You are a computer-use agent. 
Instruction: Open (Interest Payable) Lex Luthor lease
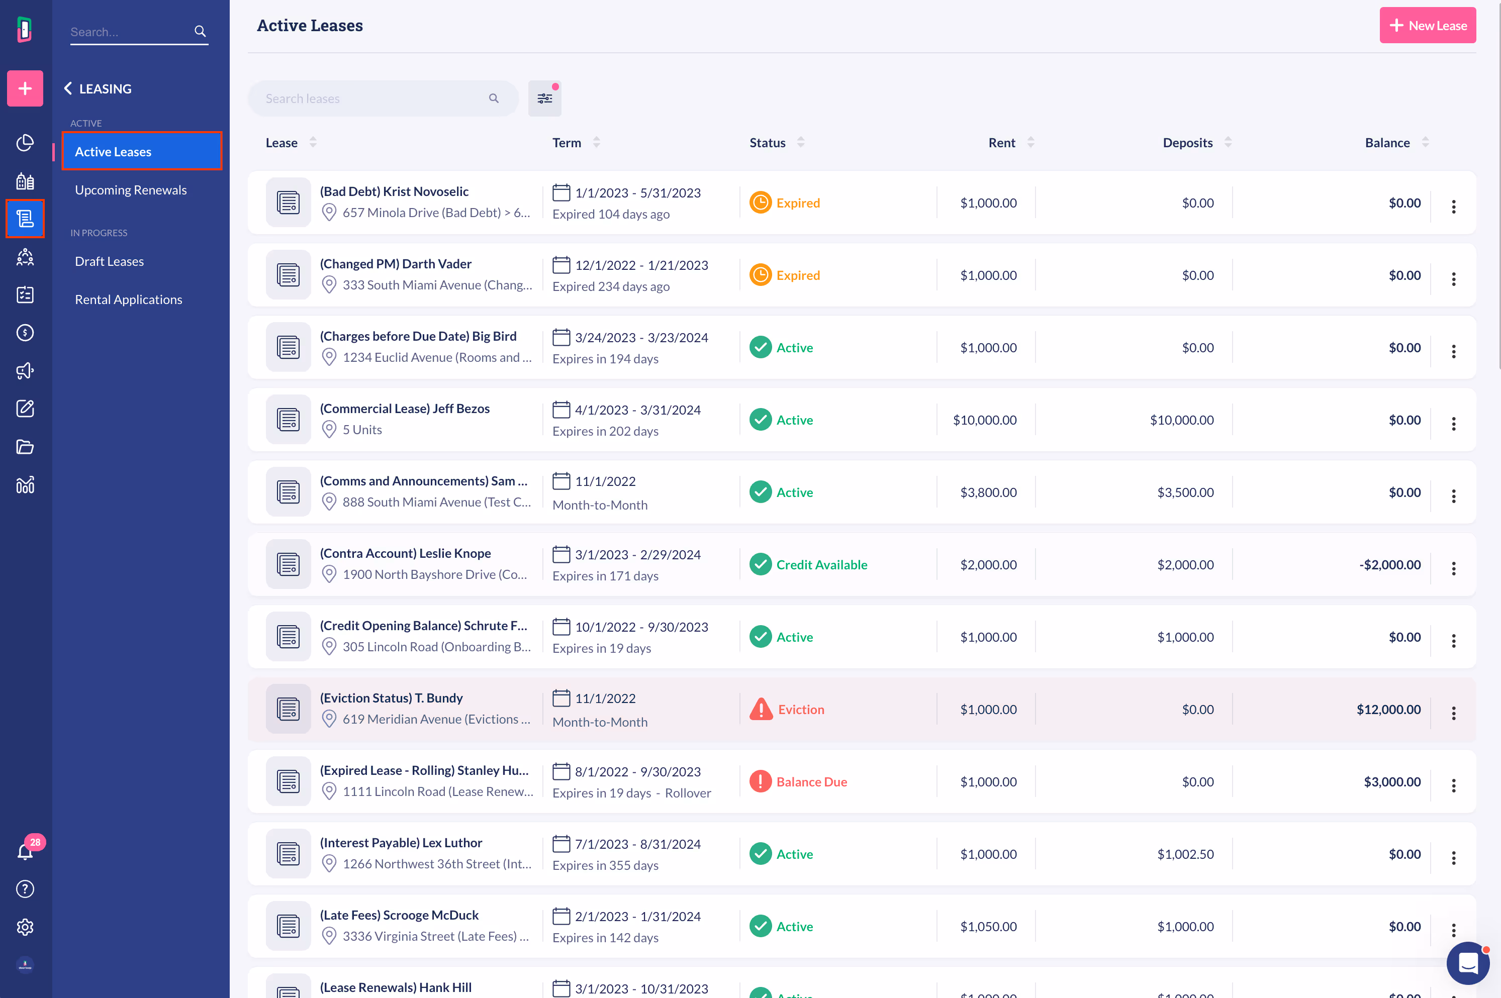tap(401, 843)
